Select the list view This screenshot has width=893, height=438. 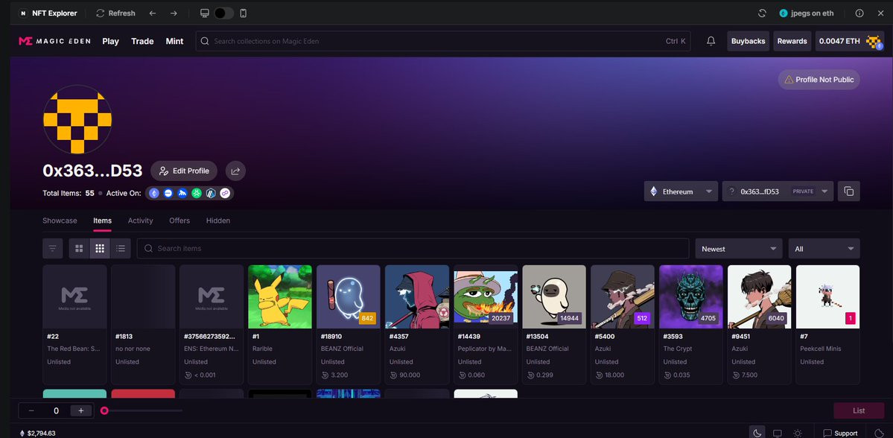click(x=121, y=248)
